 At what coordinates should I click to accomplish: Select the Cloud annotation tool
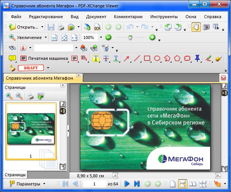tap(187, 58)
